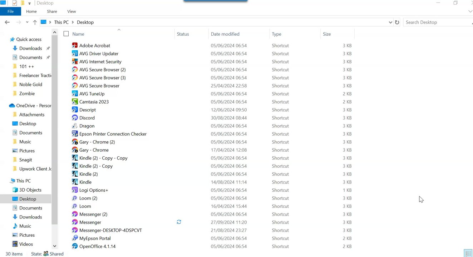Open the File menu
This screenshot has width=473, height=257.
click(11, 11)
